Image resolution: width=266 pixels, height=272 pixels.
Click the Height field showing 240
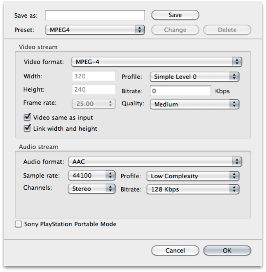click(x=93, y=89)
